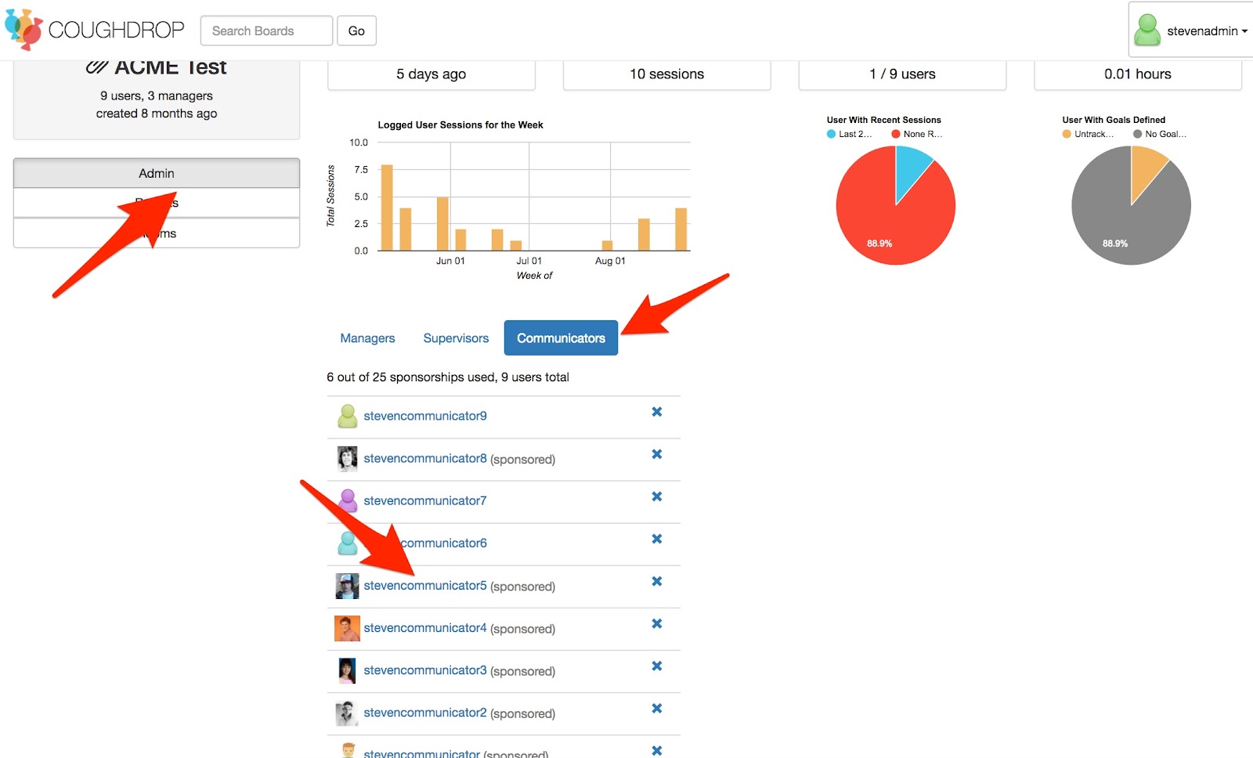
Task: Click the '0.01 hours' stat box
Action: point(1138,74)
